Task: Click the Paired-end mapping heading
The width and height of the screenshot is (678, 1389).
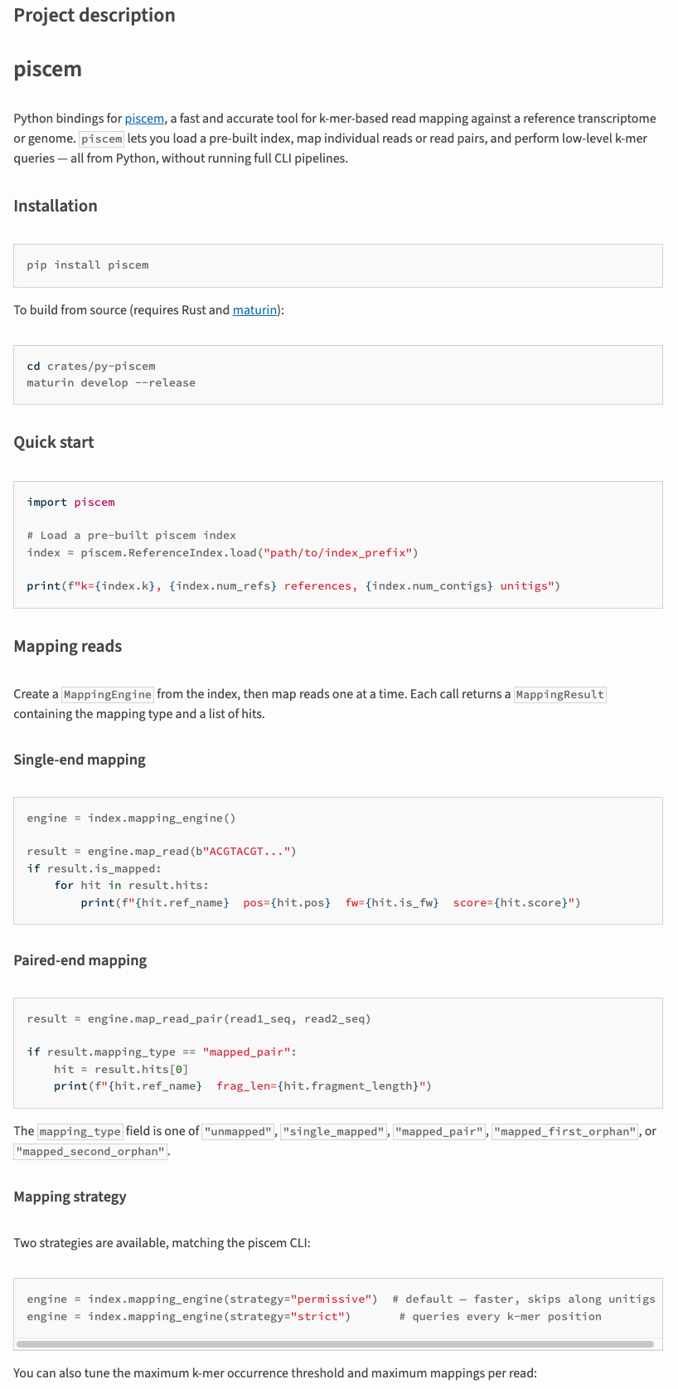Action: 80,960
